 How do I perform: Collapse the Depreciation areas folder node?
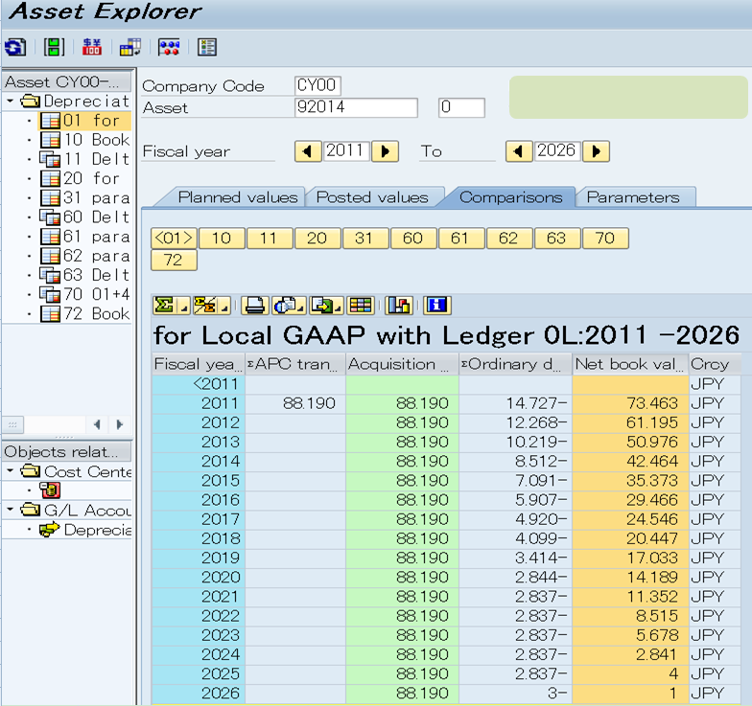click(10, 102)
